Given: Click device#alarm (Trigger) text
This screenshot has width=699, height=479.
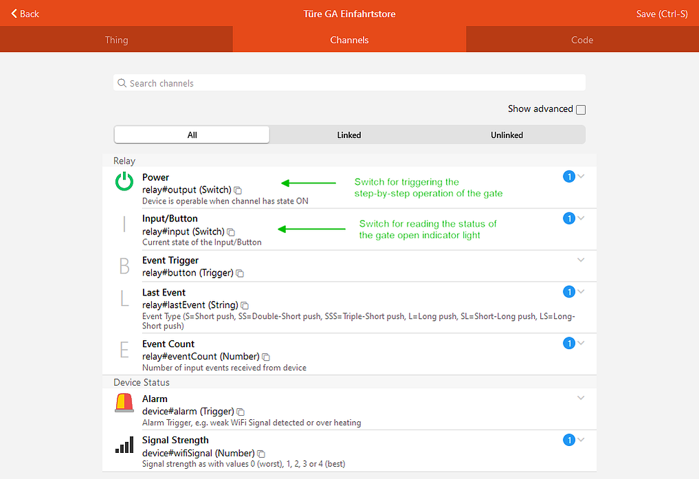Looking at the screenshot, I should click(x=188, y=411).
